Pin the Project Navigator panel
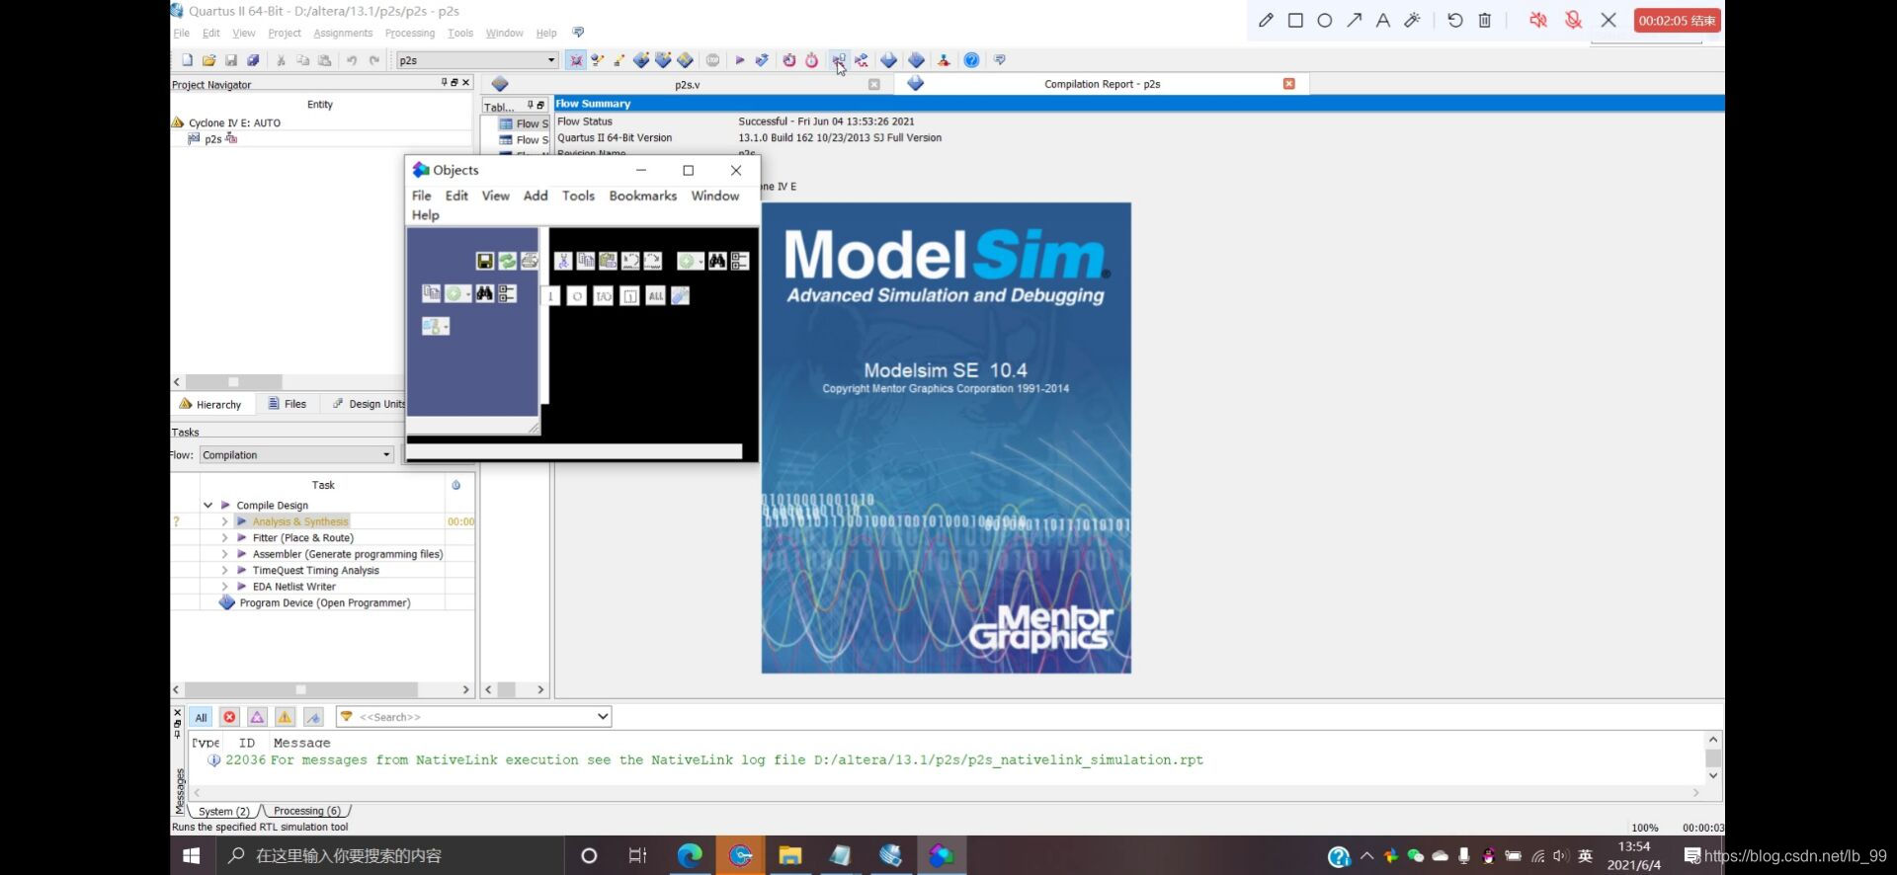Image resolution: width=1897 pixels, height=875 pixels. pos(445,83)
